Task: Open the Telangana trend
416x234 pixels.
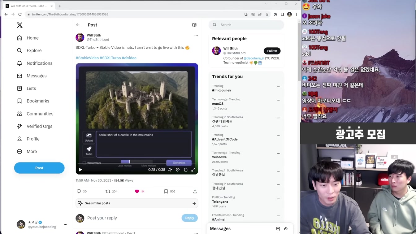Action: [x=220, y=201]
